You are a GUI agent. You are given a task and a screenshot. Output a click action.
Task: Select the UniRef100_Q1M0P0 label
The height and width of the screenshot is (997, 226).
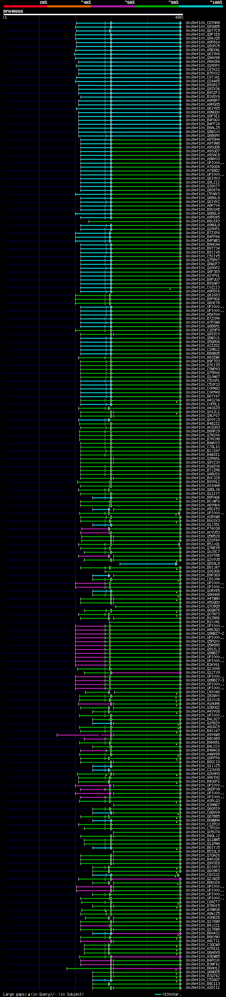(x=202, y=65)
